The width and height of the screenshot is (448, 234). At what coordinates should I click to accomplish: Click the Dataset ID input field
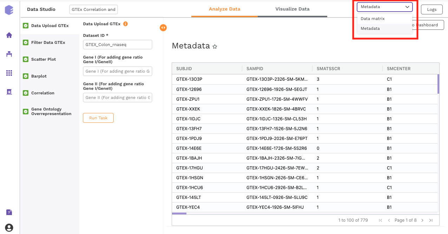click(117, 45)
